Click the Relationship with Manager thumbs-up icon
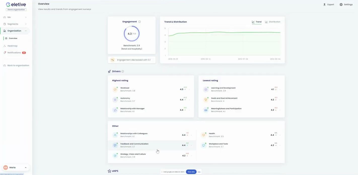Image resolution: width=358 pixels, height=175 pixels. click(115, 110)
